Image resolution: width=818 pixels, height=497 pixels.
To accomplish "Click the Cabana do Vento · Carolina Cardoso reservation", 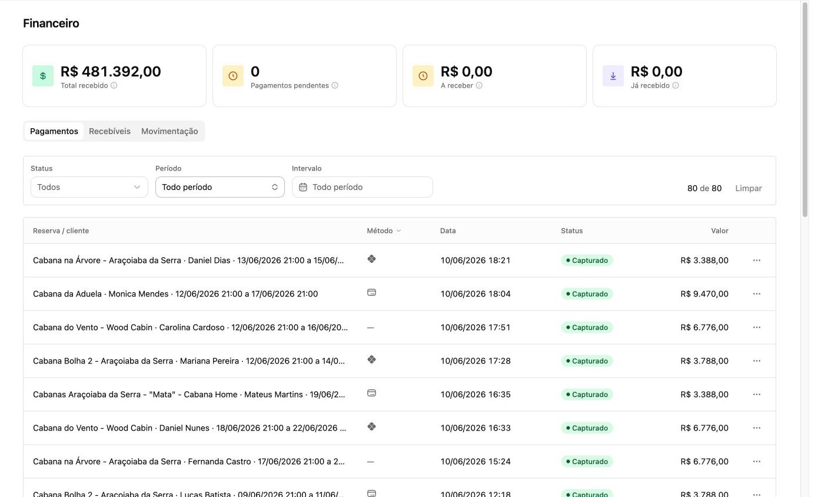I will coord(191,327).
